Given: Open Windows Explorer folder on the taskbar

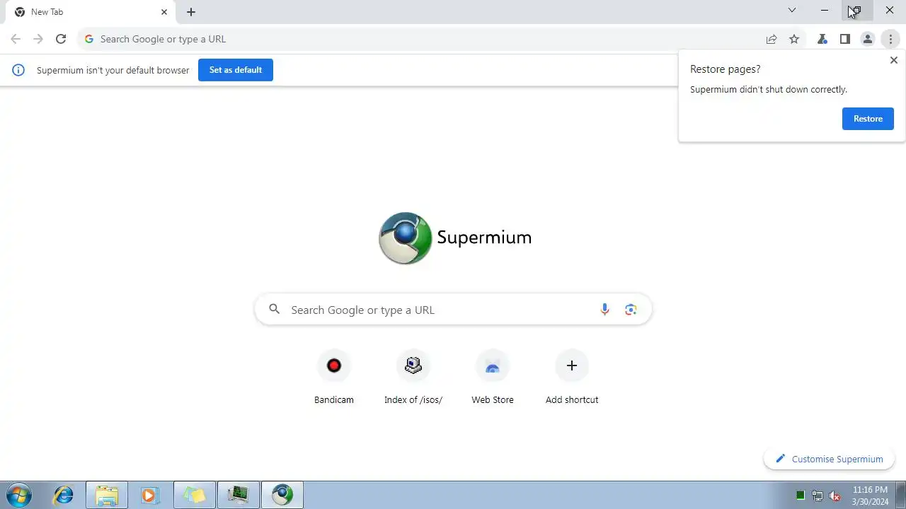Looking at the screenshot, I should pyautogui.click(x=107, y=495).
